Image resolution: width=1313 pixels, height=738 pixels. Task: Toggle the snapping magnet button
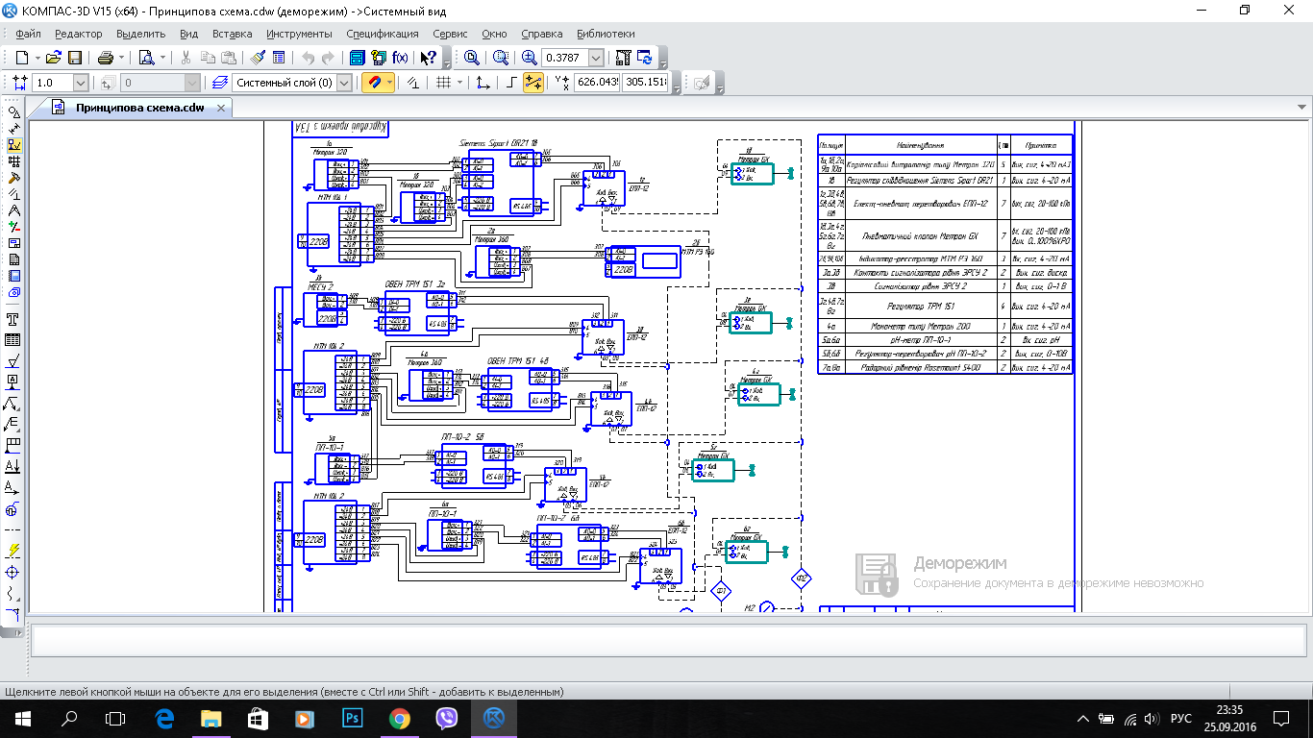375,83
